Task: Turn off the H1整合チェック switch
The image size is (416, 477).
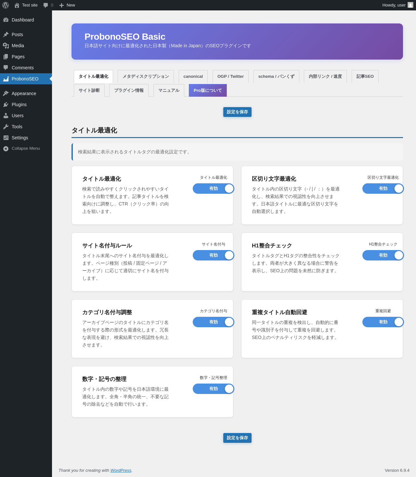Action: click(x=383, y=255)
